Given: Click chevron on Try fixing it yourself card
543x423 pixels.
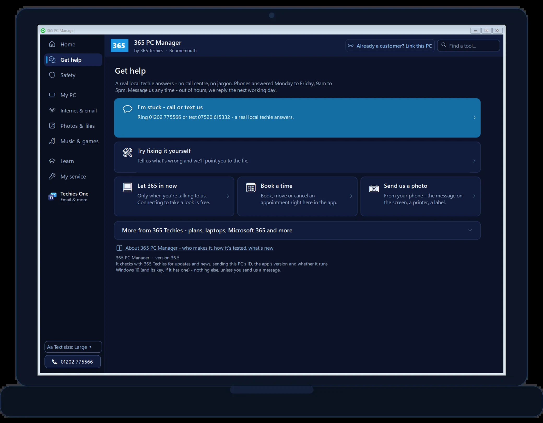Looking at the screenshot, I should (474, 161).
